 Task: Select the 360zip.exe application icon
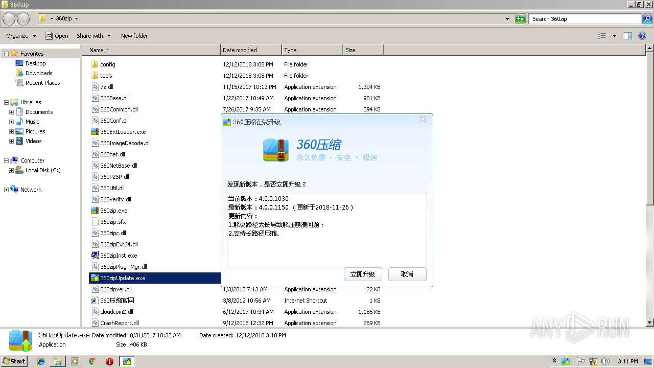click(95, 211)
